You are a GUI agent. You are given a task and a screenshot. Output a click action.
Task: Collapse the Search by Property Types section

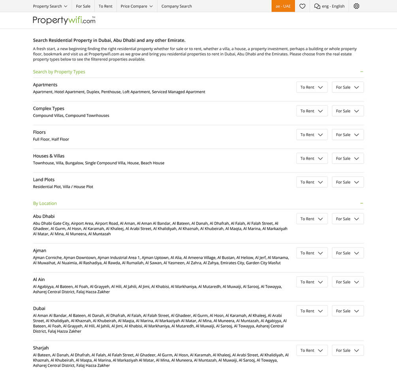(x=361, y=72)
